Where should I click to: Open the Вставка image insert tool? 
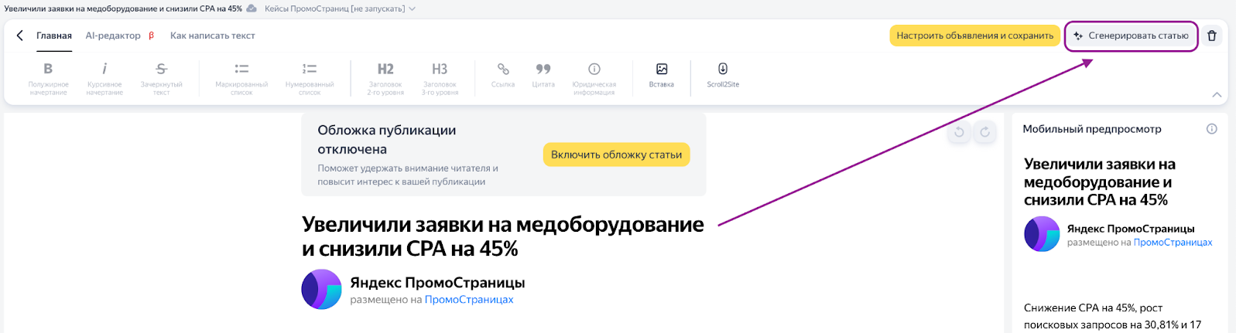tap(662, 75)
